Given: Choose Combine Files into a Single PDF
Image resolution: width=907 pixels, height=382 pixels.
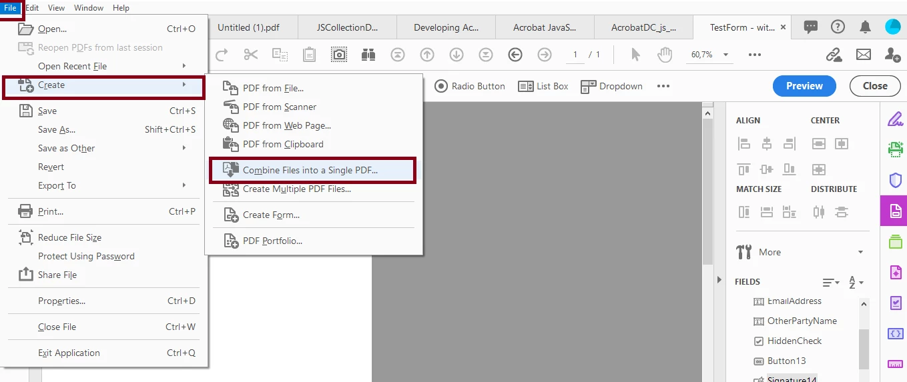Looking at the screenshot, I should [312, 170].
